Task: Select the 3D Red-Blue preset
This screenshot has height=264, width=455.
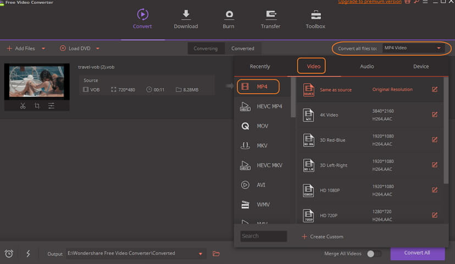Action: pos(369,140)
